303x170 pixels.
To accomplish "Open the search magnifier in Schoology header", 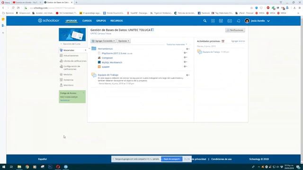I will (205, 21).
